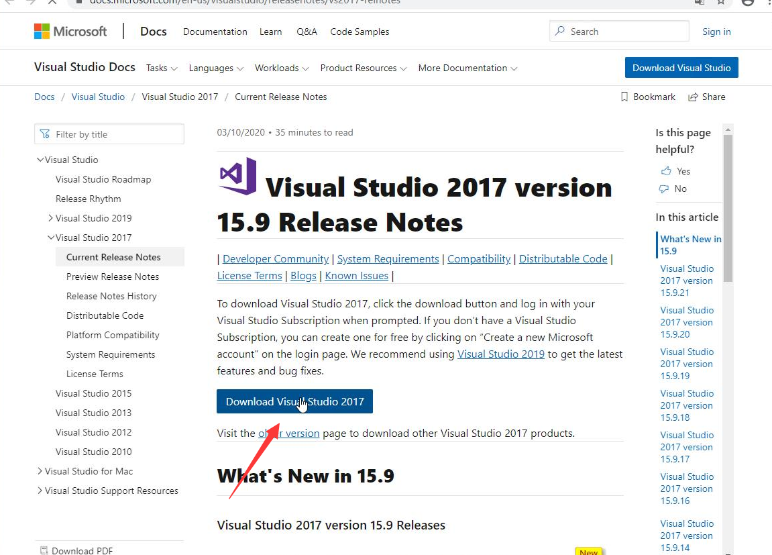Viewport: 772px width, 555px height.
Task: Click the Docs breadcrumb link
Action: coord(44,97)
